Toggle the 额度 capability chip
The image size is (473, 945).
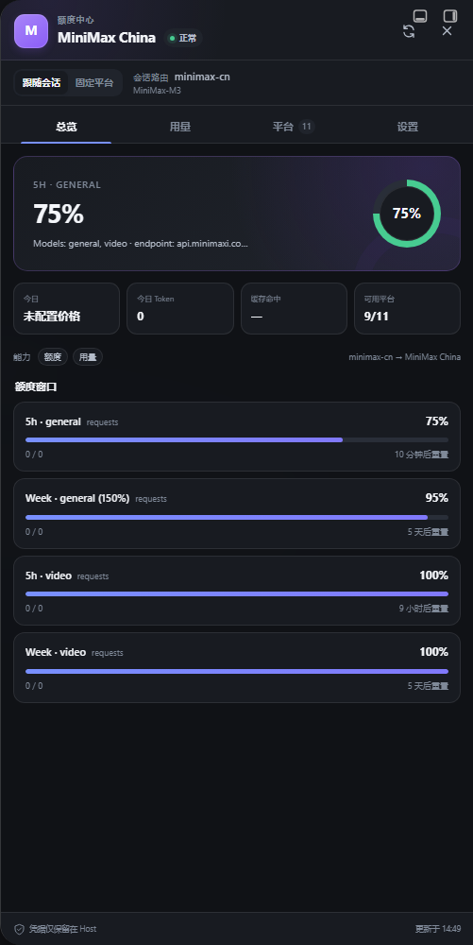[x=53, y=357]
